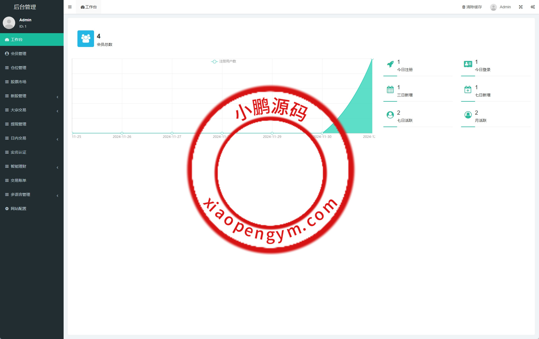Viewport: 539px width, 339px height.
Task: Click the 2024-11-30 data point on chart
Action: tap(322, 133)
